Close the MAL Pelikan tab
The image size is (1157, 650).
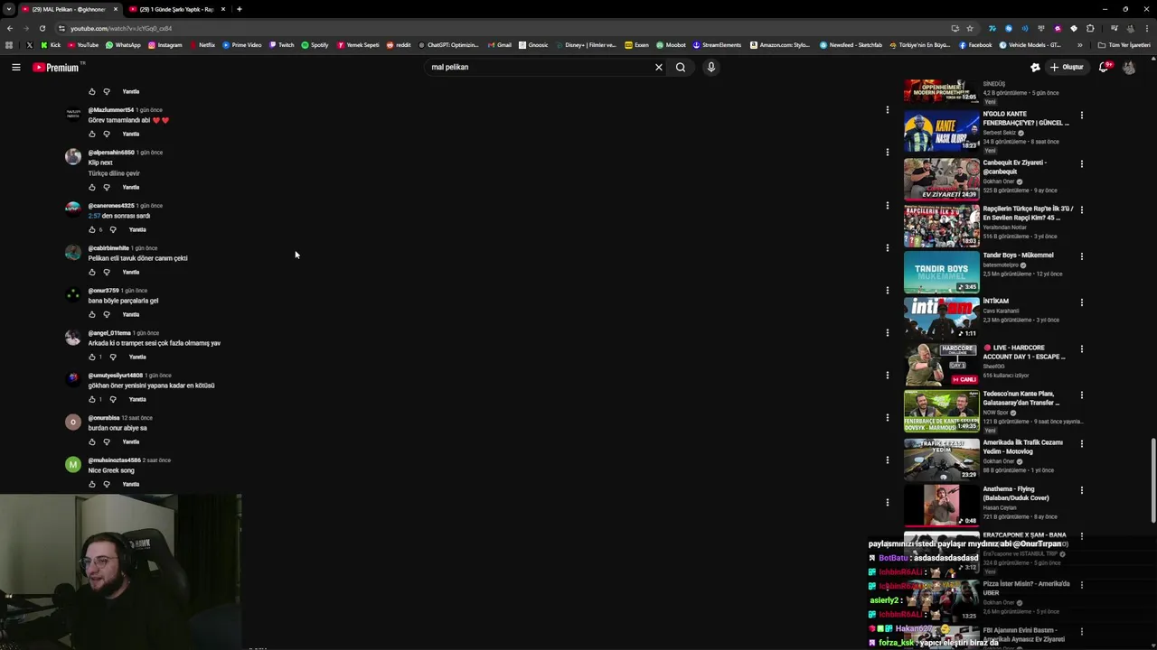(x=115, y=9)
